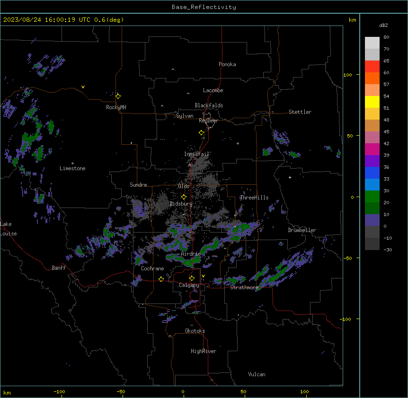Screen dimensions: 408x398
Task: Select the HighRiver label
Action: (x=204, y=351)
